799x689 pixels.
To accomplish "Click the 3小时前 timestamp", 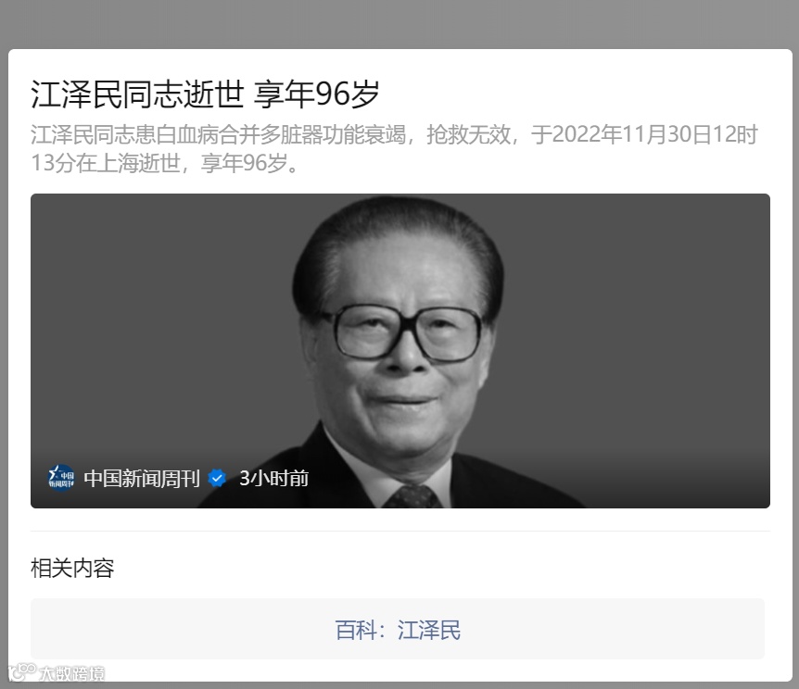I will pos(274,478).
